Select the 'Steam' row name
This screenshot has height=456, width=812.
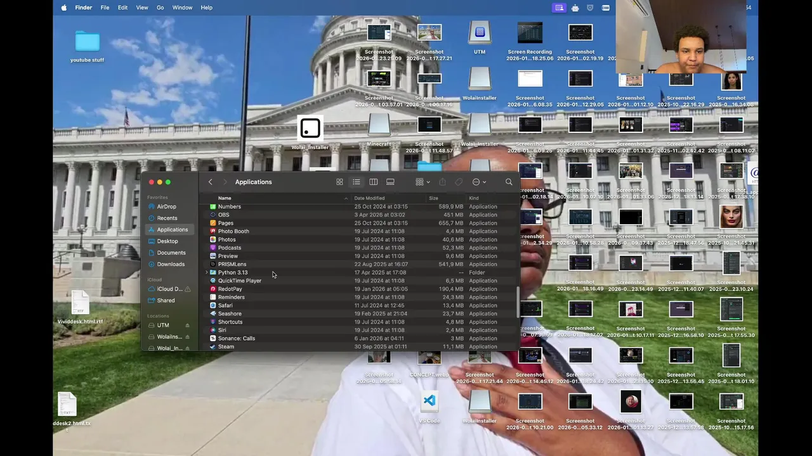point(226,346)
